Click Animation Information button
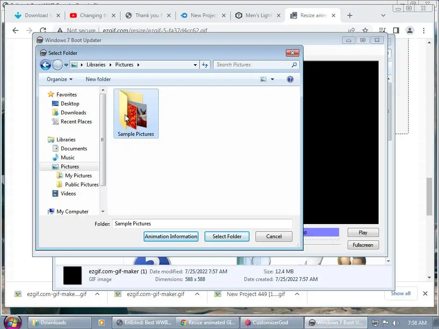439x329 pixels. point(171,236)
